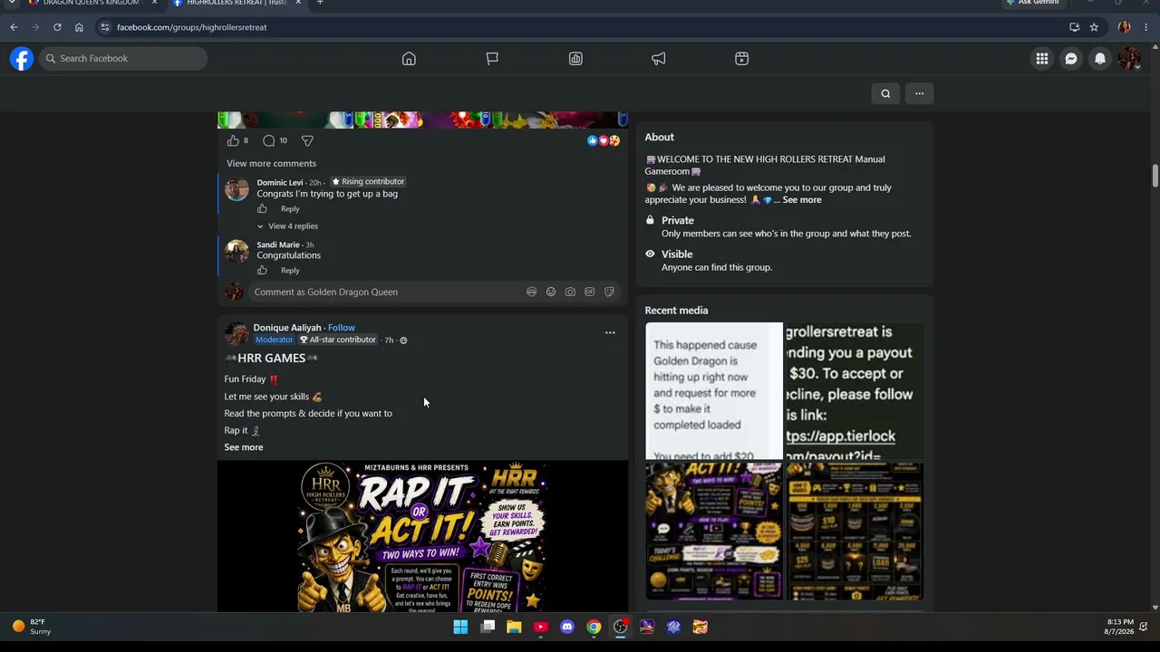Add a sticker to the comment
Viewport: 1160px width, 652px height.
click(609, 292)
